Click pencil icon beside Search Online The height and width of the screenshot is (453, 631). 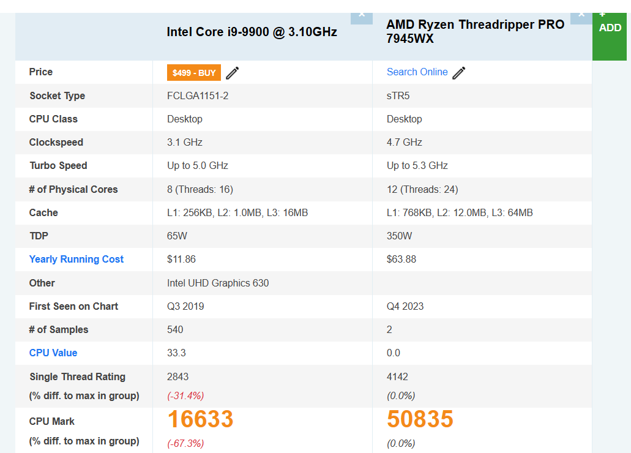coord(459,73)
